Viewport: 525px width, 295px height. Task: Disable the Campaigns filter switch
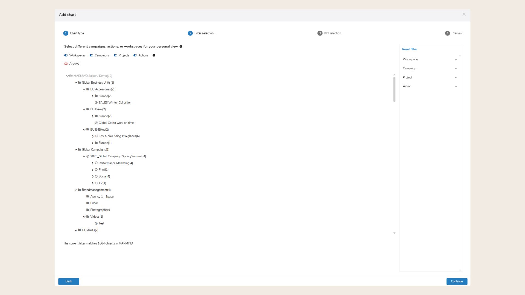click(91, 55)
